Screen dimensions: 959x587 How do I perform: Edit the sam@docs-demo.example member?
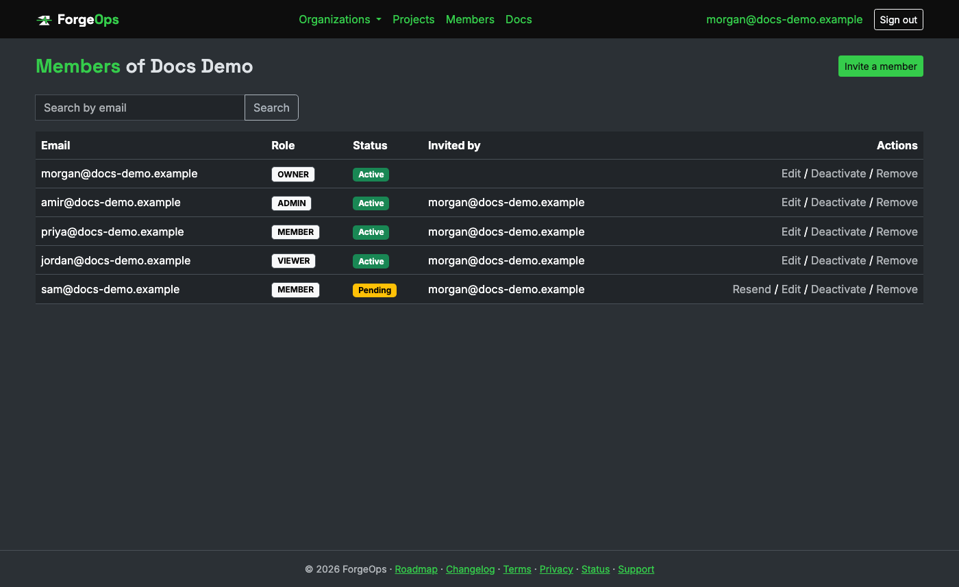791,290
